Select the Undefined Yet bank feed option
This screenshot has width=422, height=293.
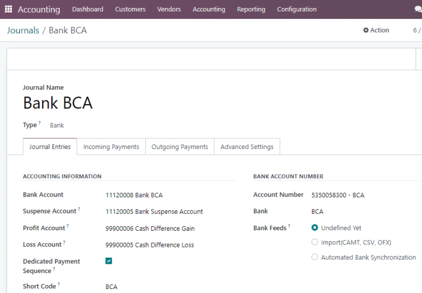(315, 228)
